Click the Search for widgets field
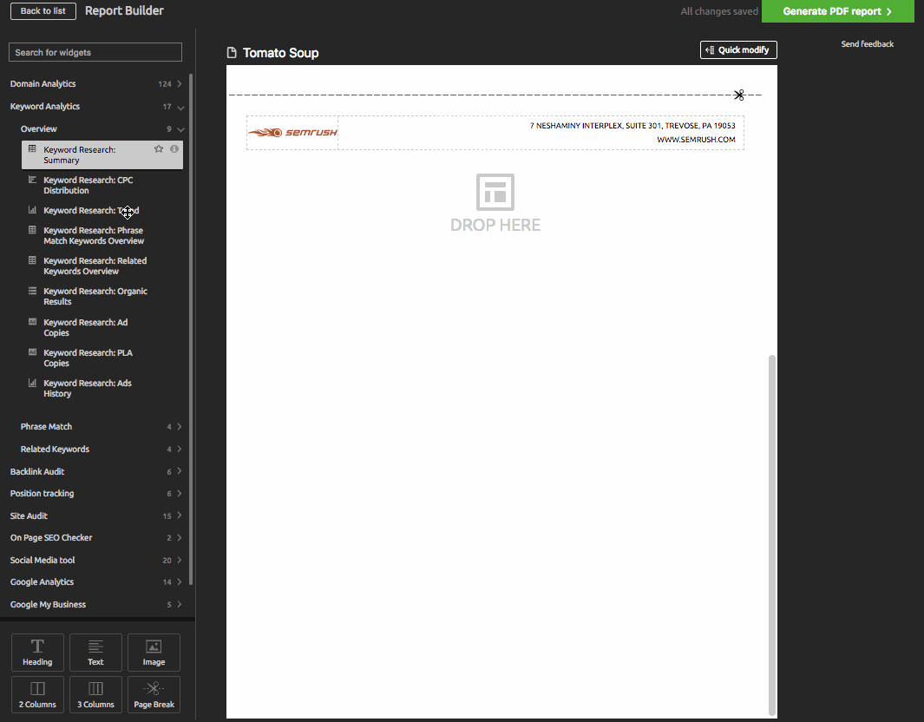This screenshot has width=924, height=722. 95,52
